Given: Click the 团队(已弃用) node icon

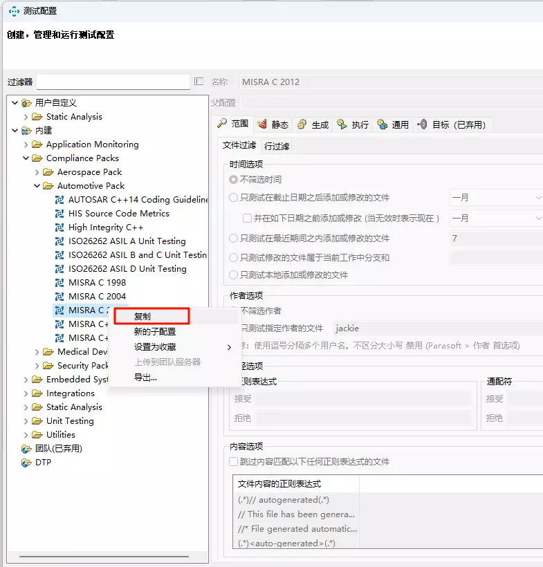Looking at the screenshot, I should point(26,449).
